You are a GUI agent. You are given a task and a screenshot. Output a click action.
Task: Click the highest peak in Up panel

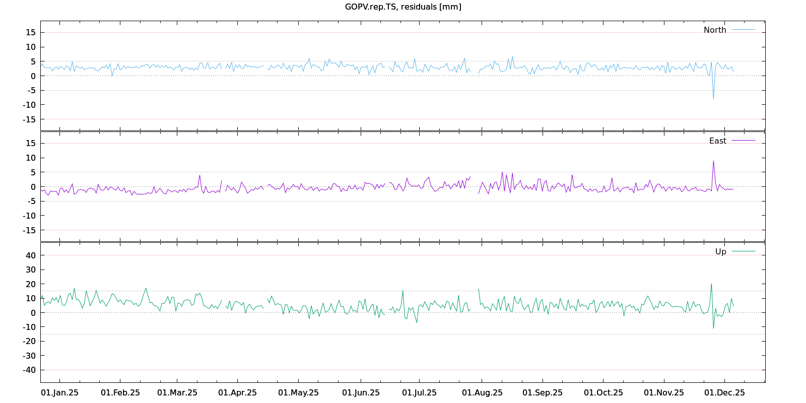pos(711,284)
